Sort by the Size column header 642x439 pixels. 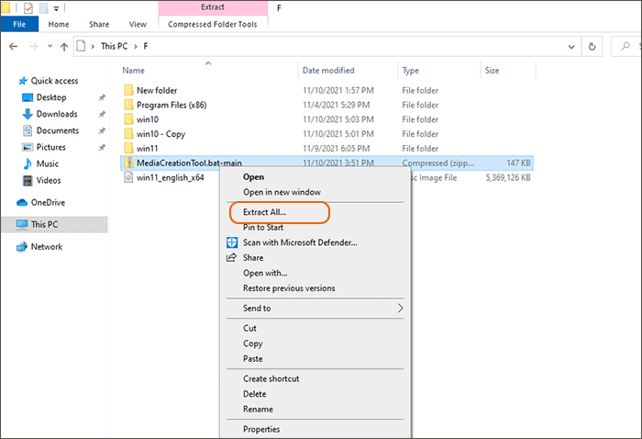[492, 71]
